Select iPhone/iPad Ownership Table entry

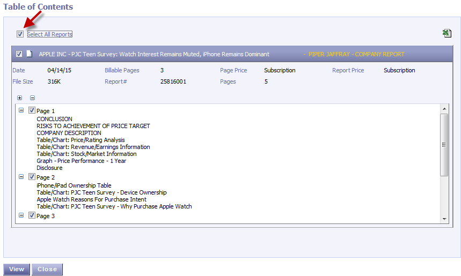74,185
